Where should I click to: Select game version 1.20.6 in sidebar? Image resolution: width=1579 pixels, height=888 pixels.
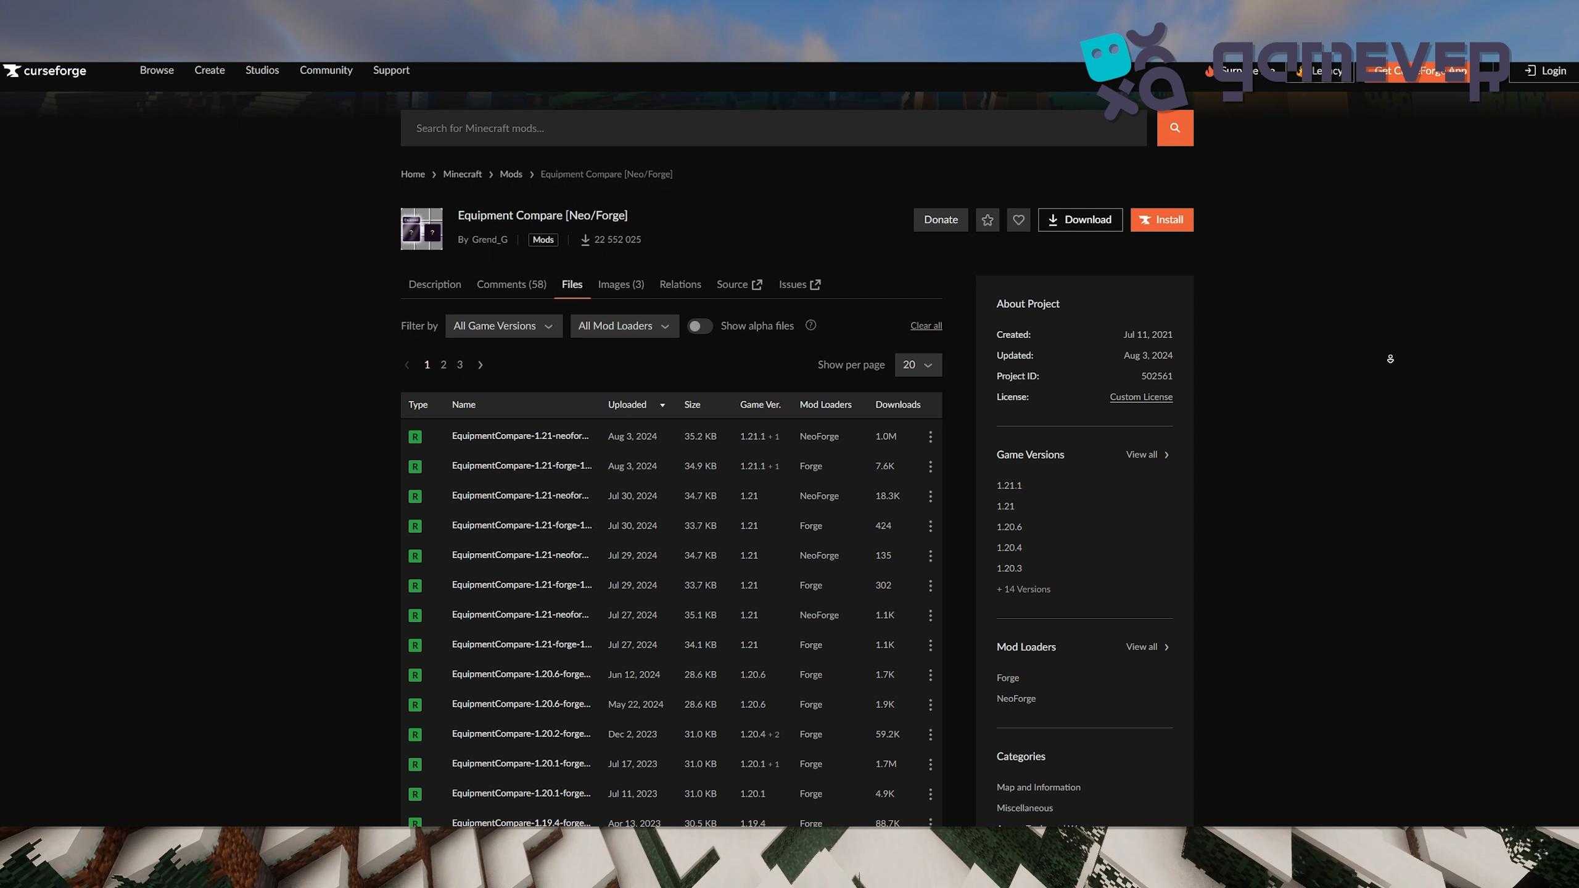(1008, 527)
